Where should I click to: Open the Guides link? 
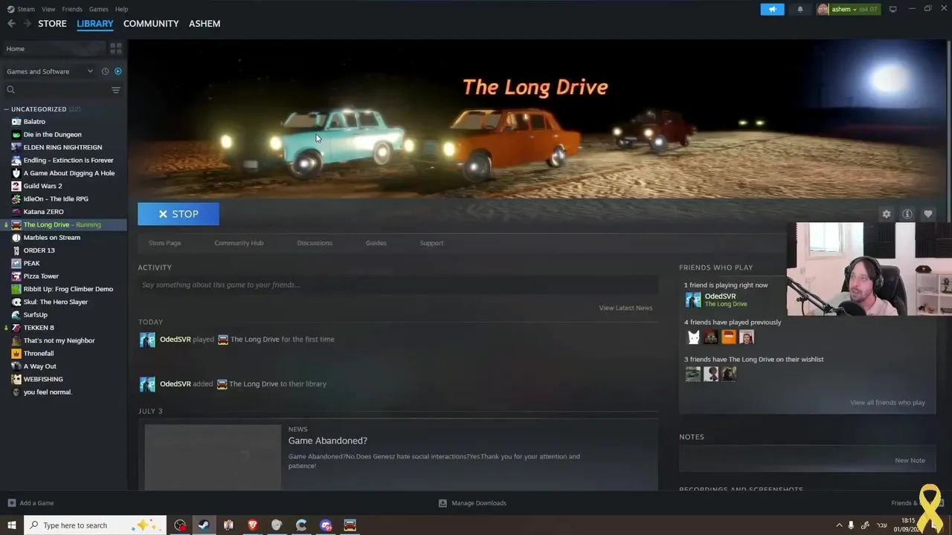click(x=376, y=243)
